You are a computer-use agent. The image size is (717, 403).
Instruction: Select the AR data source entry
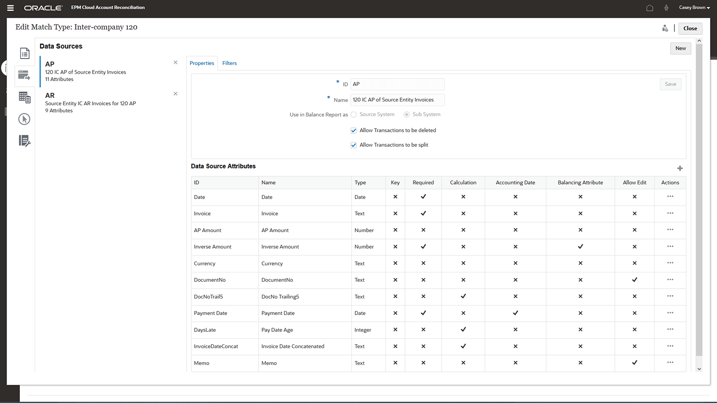tap(90, 103)
